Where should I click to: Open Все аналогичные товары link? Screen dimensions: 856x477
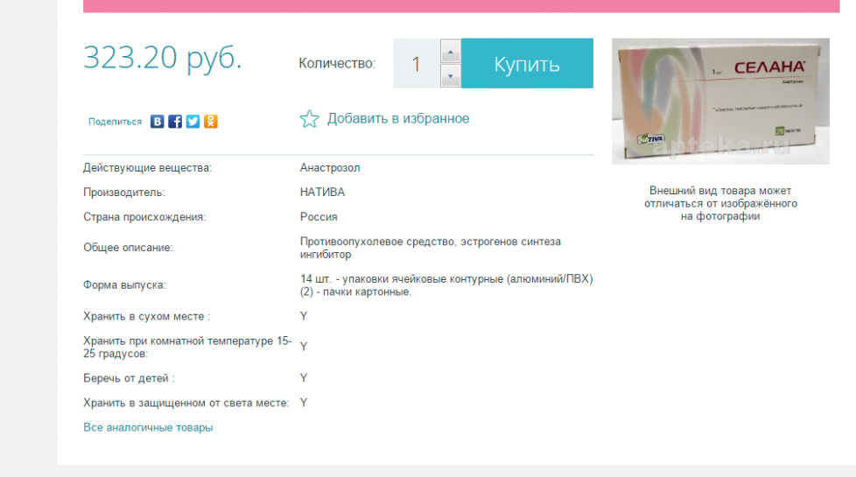click(148, 428)
